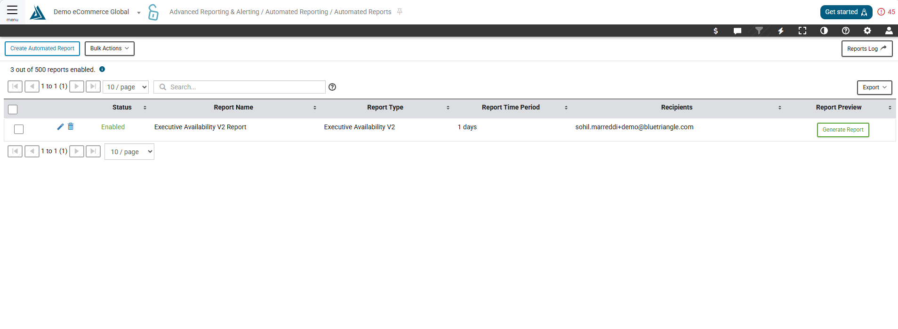Pin the Automated Reports page
Screen dimensions: 898x329
pos(400,12)
